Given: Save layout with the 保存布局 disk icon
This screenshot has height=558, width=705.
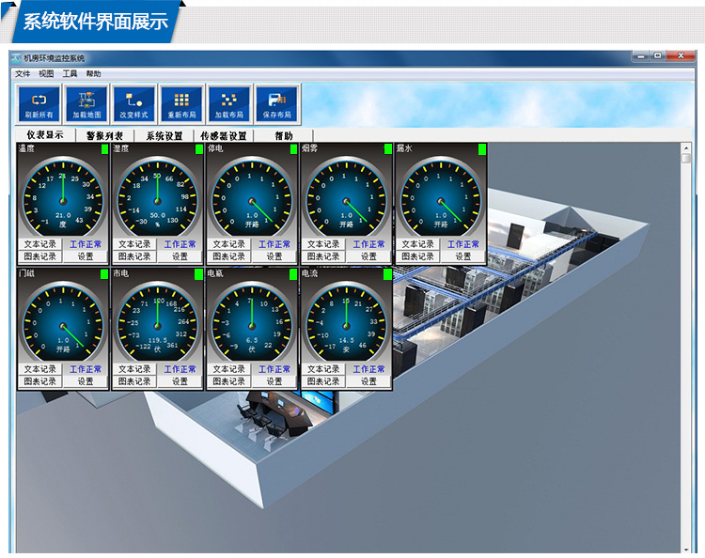Looking at the screenshot, I should click(276, 103).
